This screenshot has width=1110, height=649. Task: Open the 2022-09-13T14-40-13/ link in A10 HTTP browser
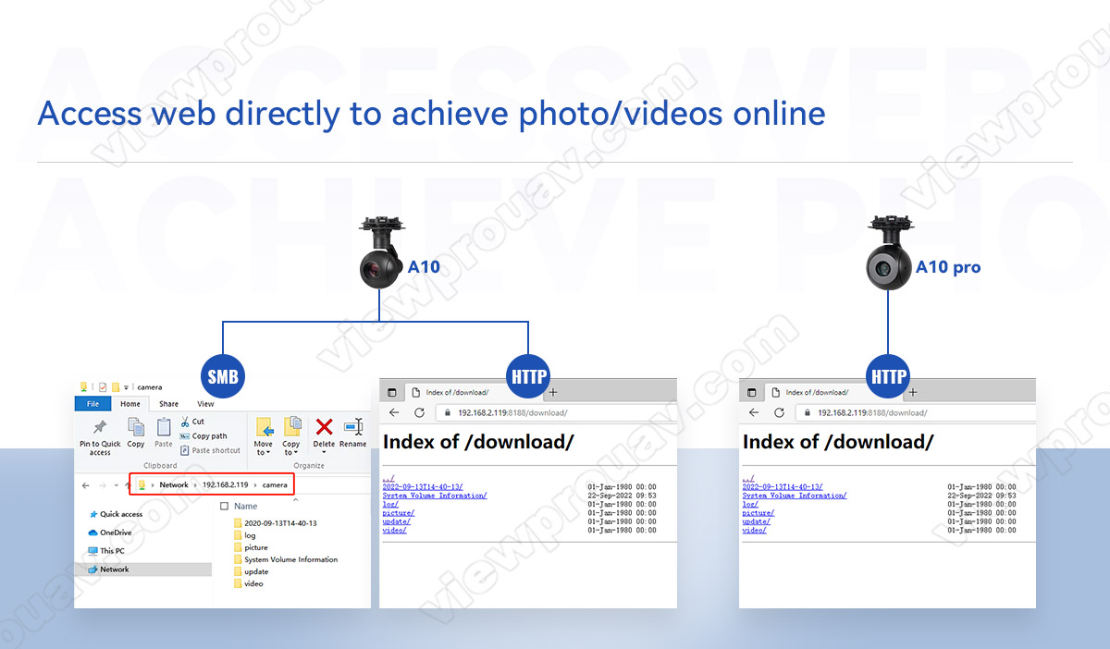click(423, 486)
